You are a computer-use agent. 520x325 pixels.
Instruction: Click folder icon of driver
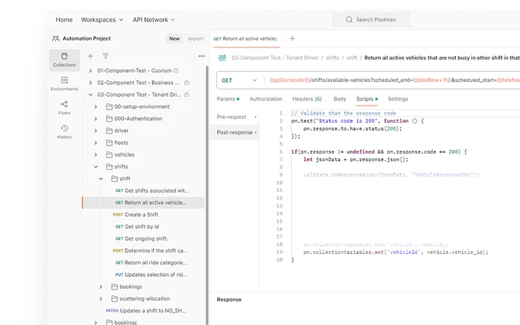[x=109, y=130]
